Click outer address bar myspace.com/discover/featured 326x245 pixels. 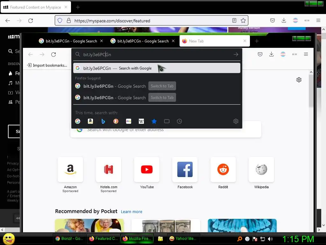pos(152,21)
